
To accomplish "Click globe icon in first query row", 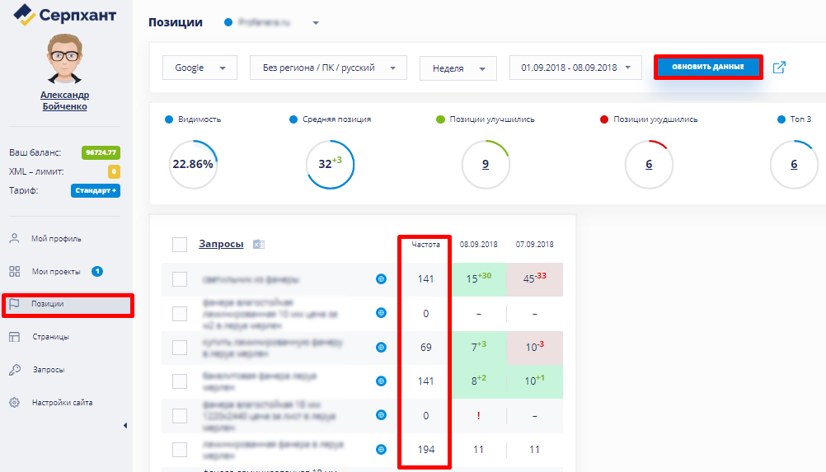I will click(381, 279).
